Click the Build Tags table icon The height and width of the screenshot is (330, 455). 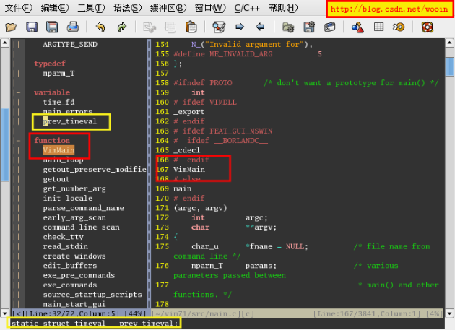(x=378, y=27)
